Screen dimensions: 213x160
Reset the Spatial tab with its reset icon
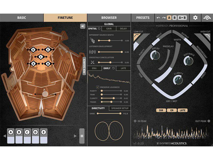click(99, 29)
